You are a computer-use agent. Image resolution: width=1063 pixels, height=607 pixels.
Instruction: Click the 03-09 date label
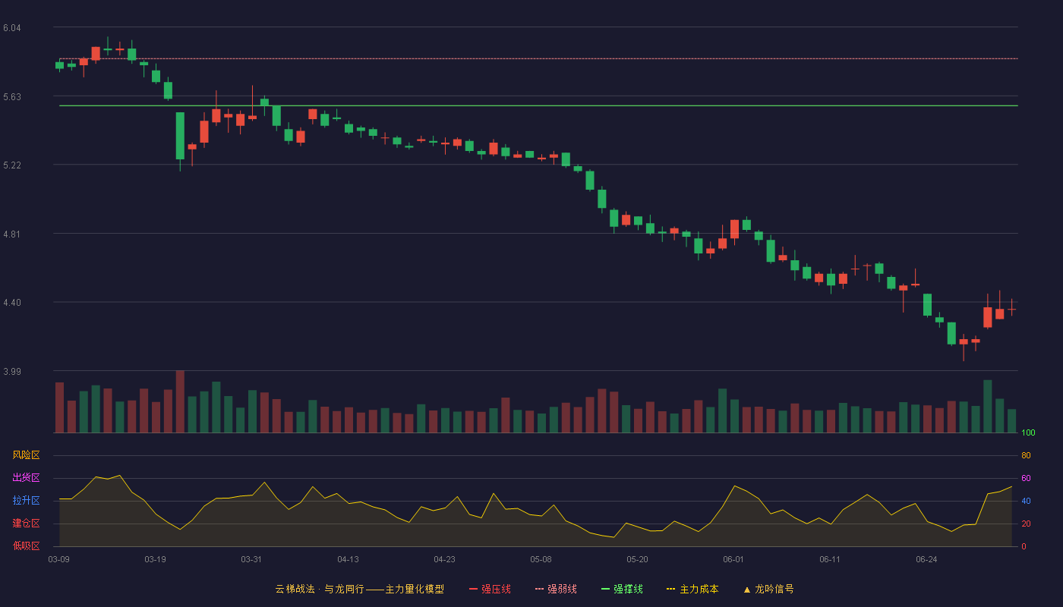tap(59, 559)
